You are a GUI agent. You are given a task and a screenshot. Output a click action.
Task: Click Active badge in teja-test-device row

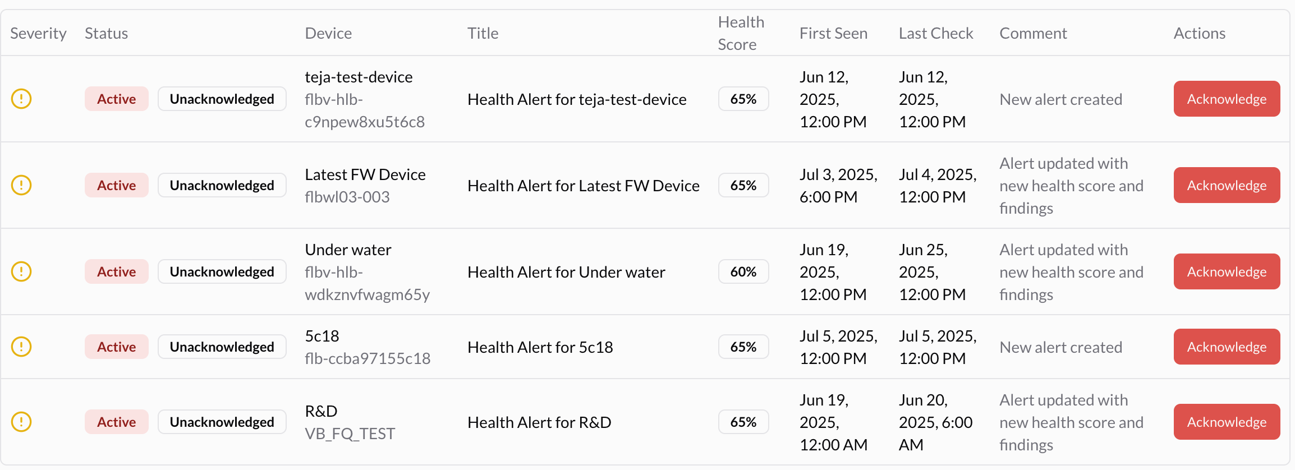tap(117, 99)
